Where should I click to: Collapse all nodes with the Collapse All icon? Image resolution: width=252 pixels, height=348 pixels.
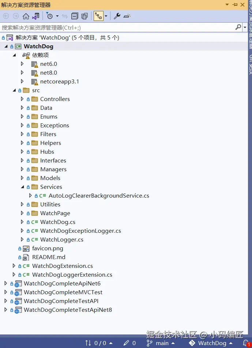coord(75,16)
